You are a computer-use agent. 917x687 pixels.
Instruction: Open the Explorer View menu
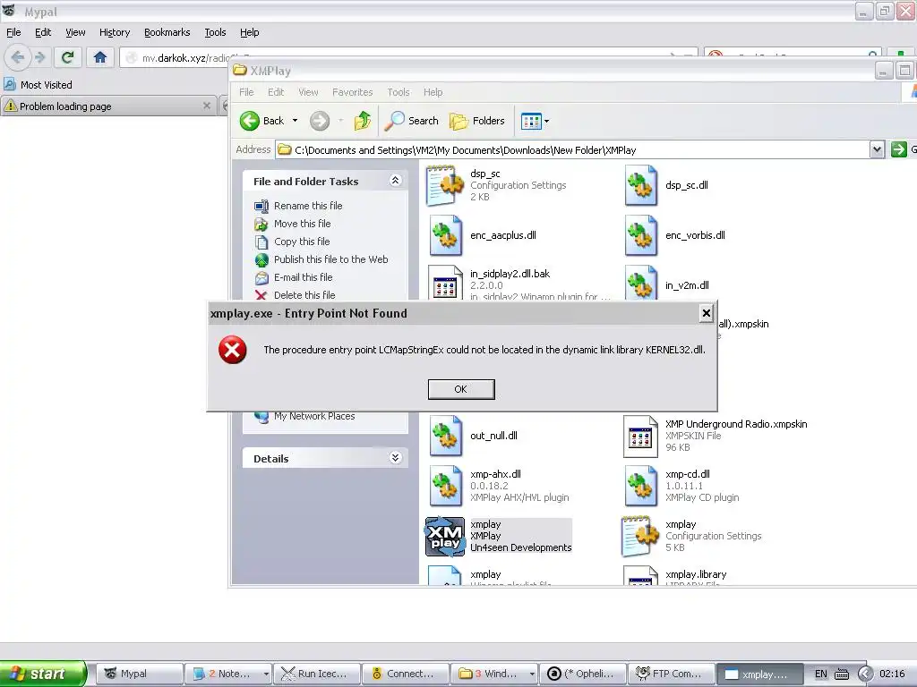[x=308, y=92]
